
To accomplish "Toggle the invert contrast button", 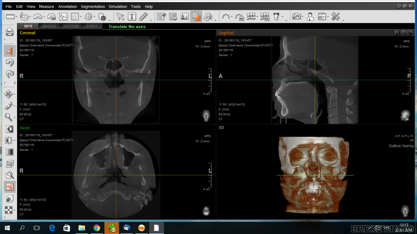I will tap(9, 129).
